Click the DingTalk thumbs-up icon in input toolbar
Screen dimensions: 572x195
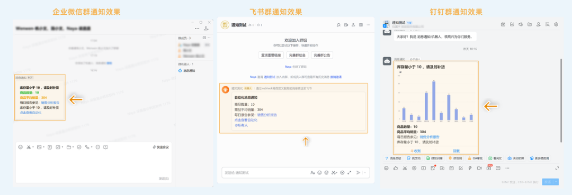[x=396, y=168]
